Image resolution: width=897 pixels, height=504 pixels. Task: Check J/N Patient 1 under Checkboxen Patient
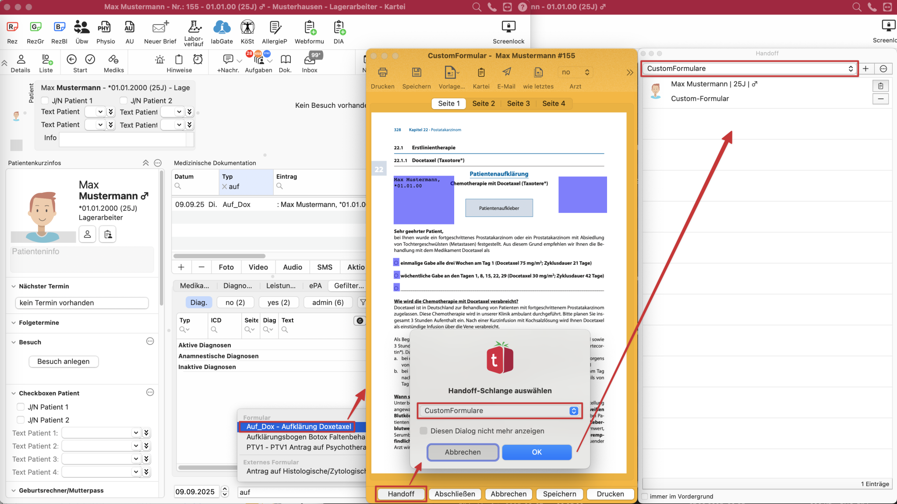21,407
